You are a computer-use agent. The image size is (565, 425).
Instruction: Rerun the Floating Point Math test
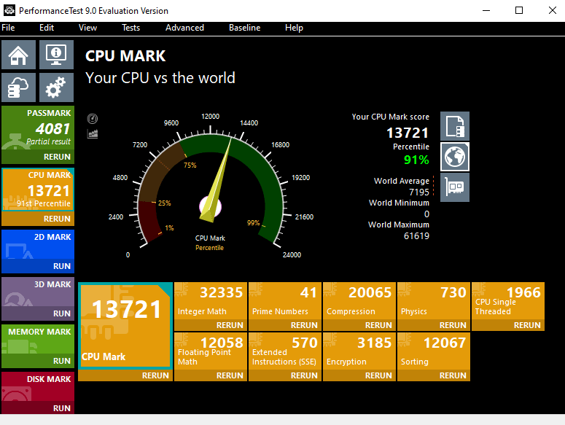(x=211, y=375)
